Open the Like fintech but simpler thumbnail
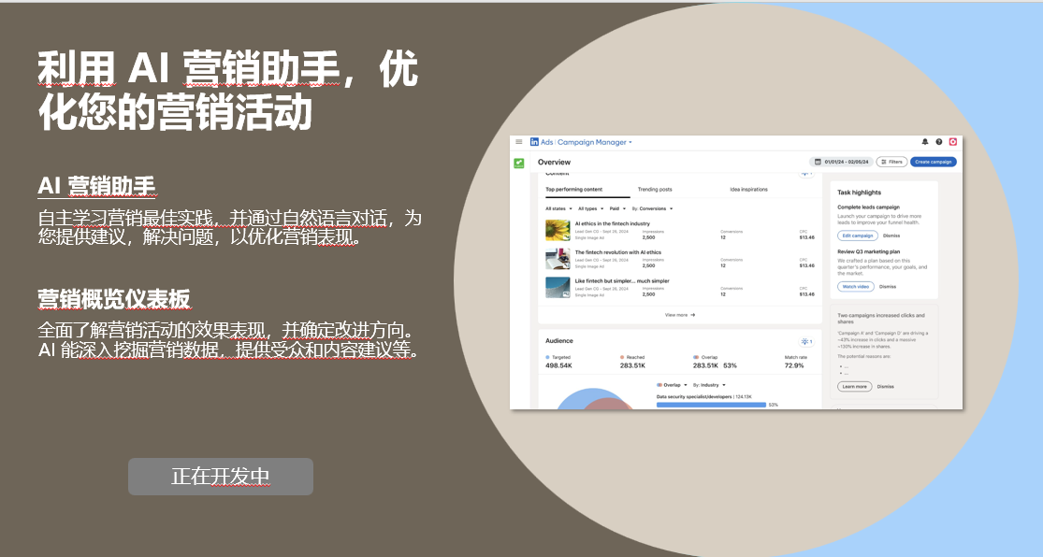This screenshot has width=1043, height=557. (558, 287)
